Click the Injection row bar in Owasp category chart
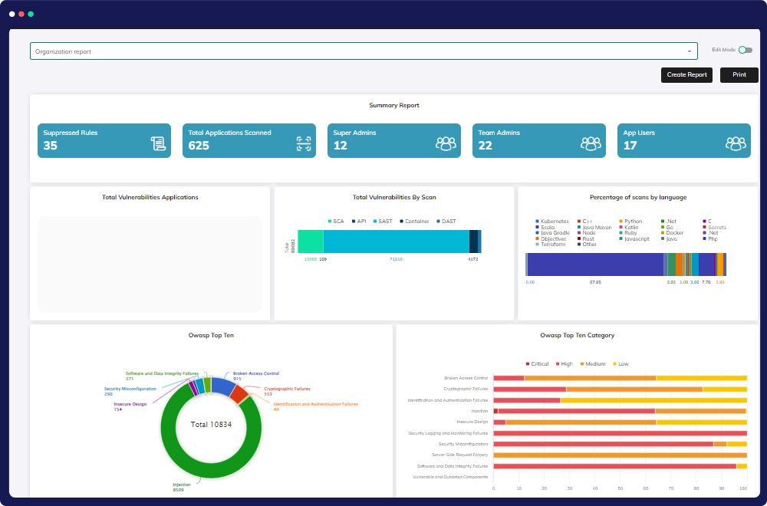Image resolution: width=767 pixels, height=506 pixels. coord(575,411)
